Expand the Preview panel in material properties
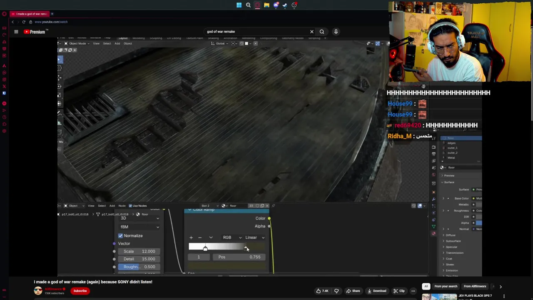Viewport: 533px width, 300px height. (449, 175)
